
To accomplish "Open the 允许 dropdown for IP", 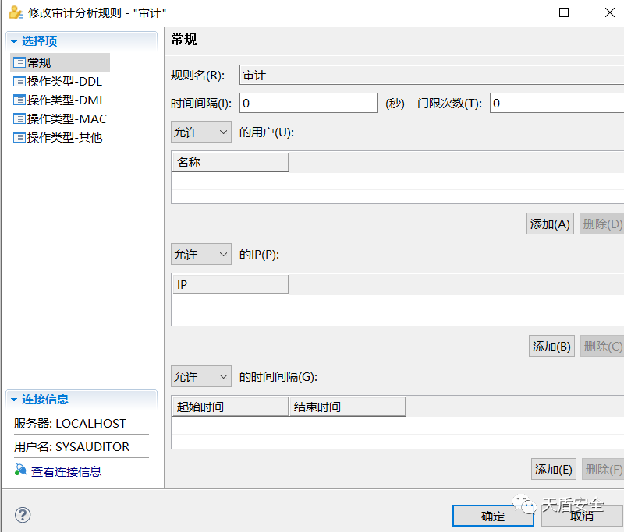I will 201,255.
